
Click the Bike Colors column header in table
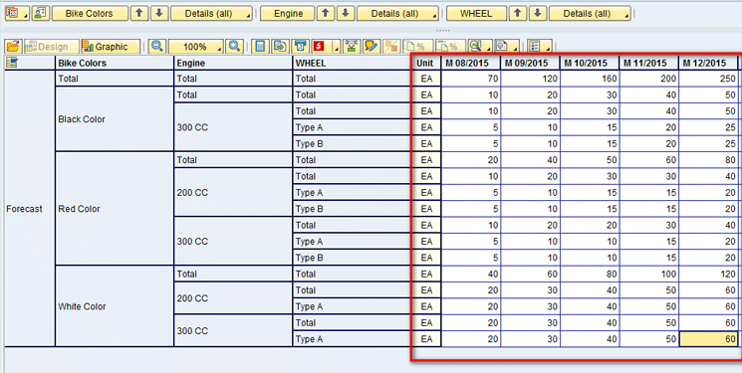coord(115,63)
